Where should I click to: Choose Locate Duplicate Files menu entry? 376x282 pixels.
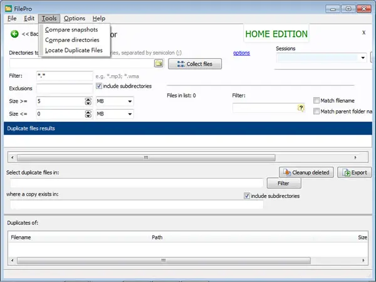coord(74,50)
